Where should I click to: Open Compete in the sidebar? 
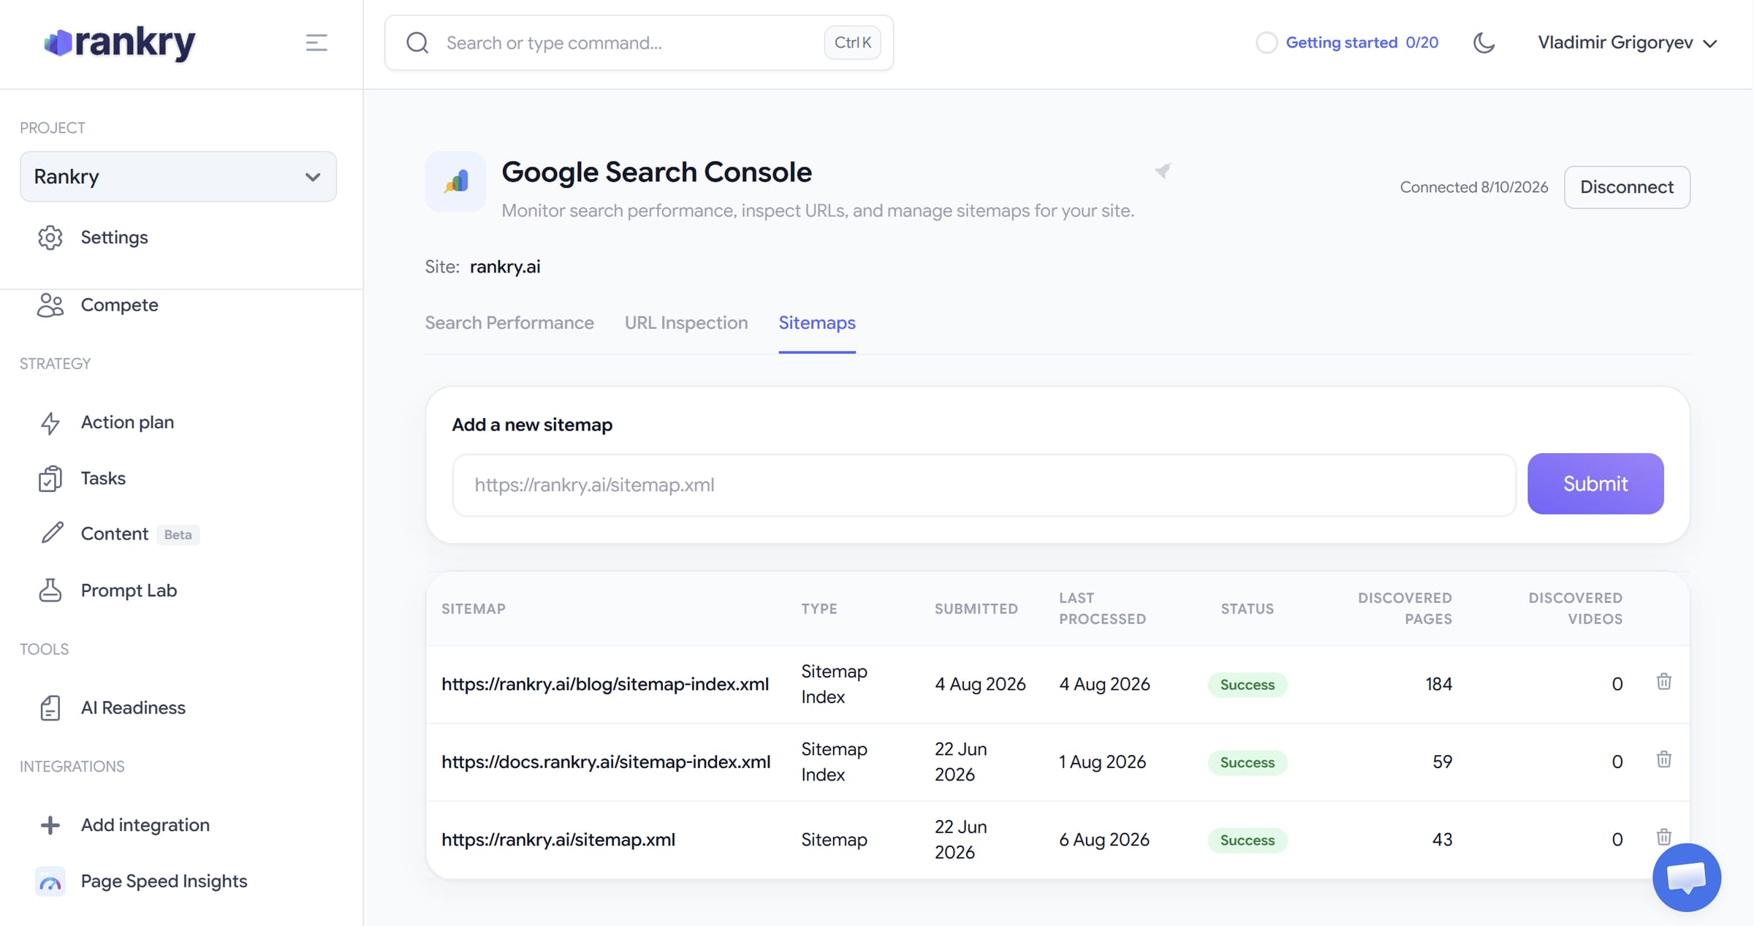[x=119, y=305]
